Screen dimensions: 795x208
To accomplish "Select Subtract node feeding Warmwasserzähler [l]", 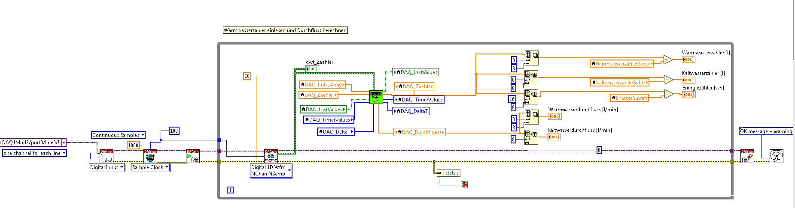I will pyautogui.click(x=668, y=59).
